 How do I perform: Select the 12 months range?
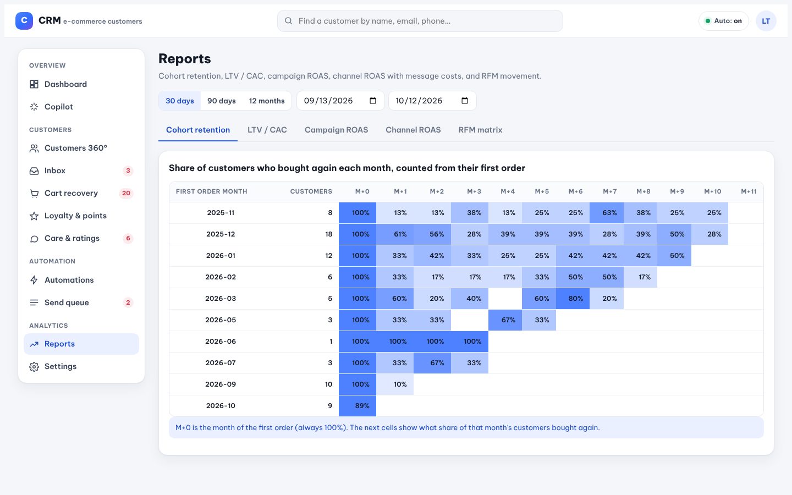[267, 101]
